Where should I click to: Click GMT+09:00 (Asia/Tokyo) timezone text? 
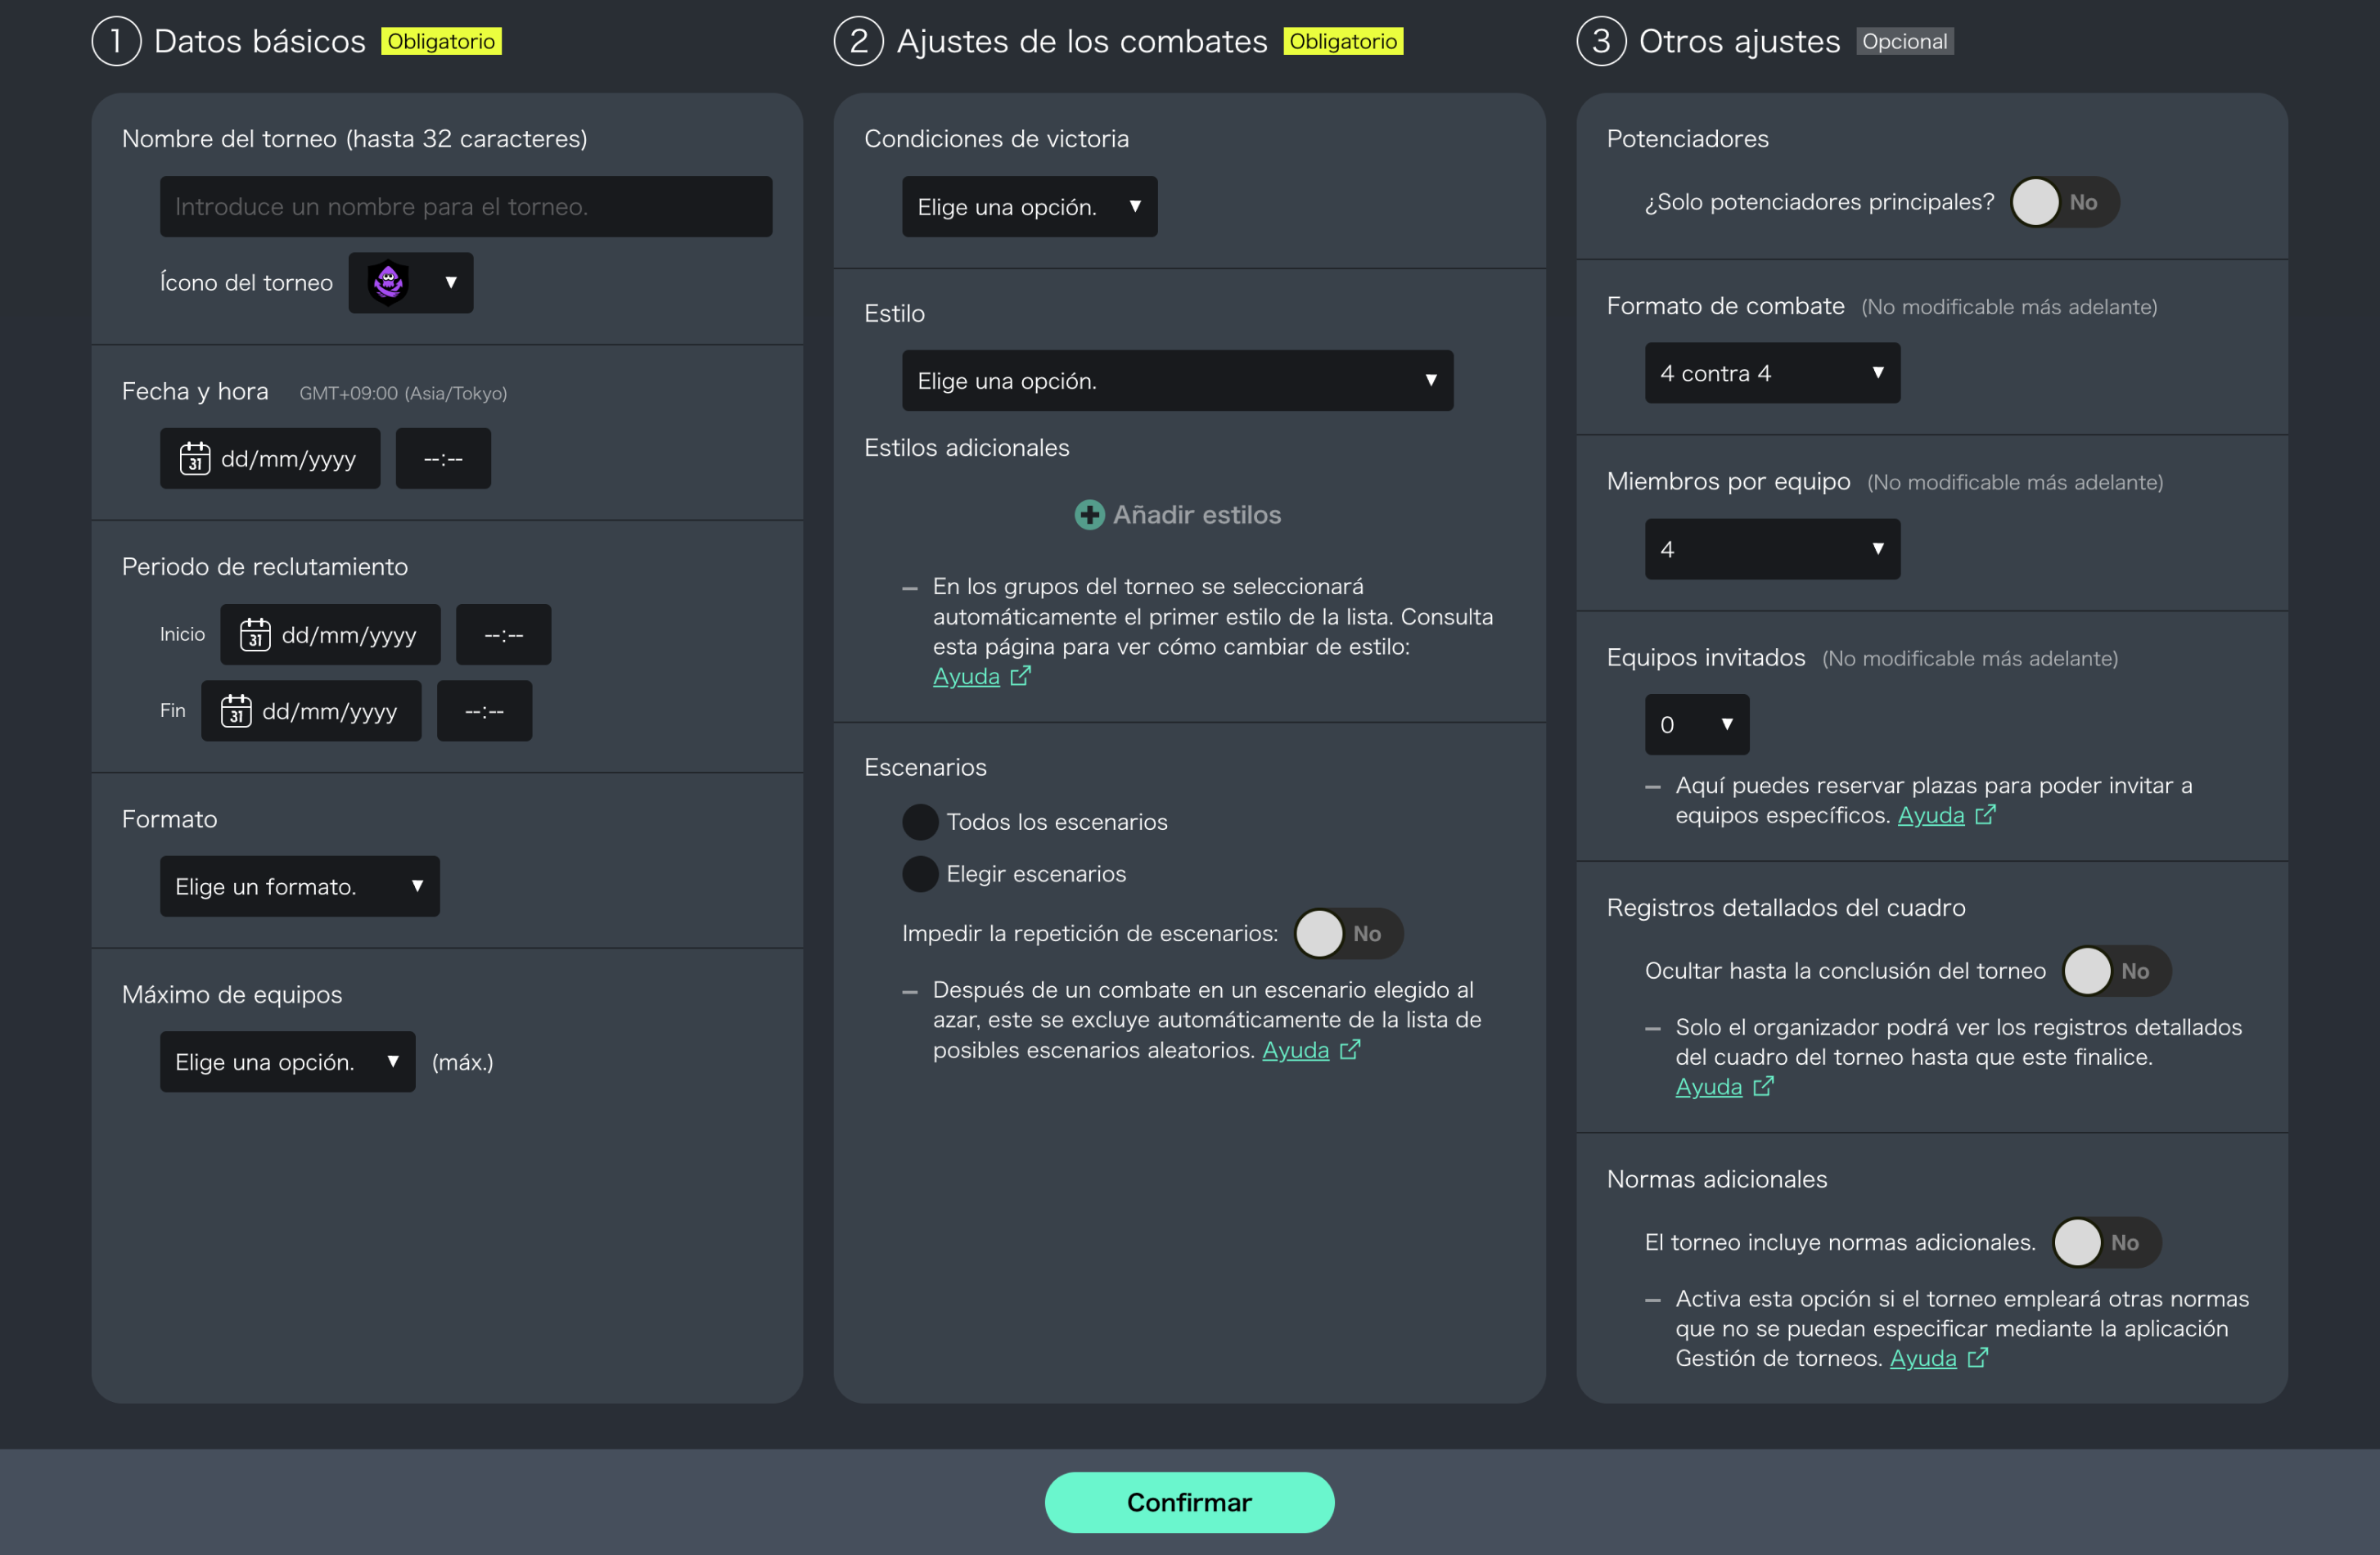[403, 393]
